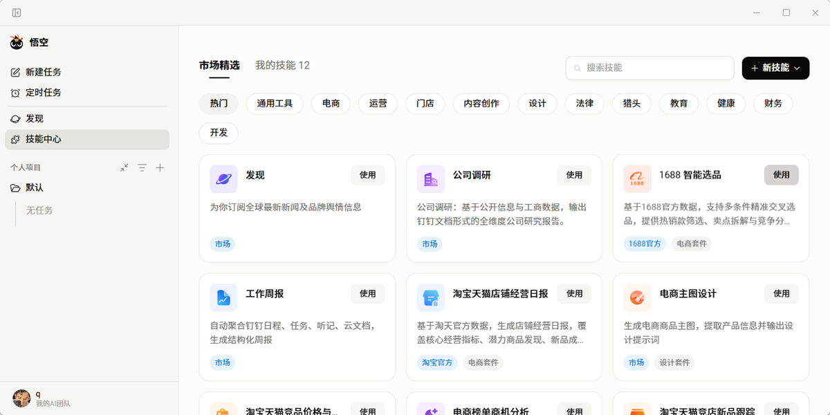
Task: Click the 设计套件 tag
Action: coord(674,362)
